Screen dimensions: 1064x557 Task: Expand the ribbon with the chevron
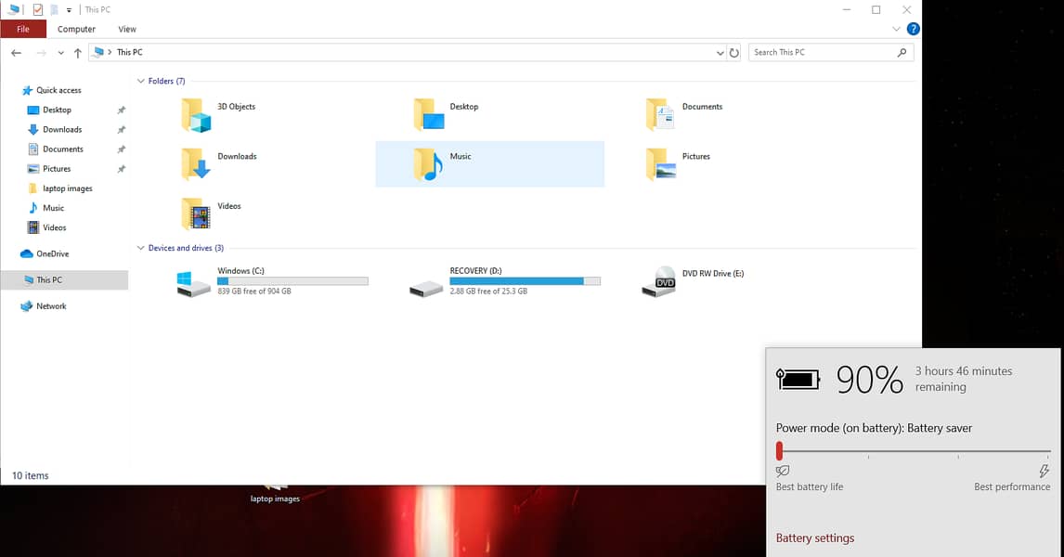coord(897,30)
